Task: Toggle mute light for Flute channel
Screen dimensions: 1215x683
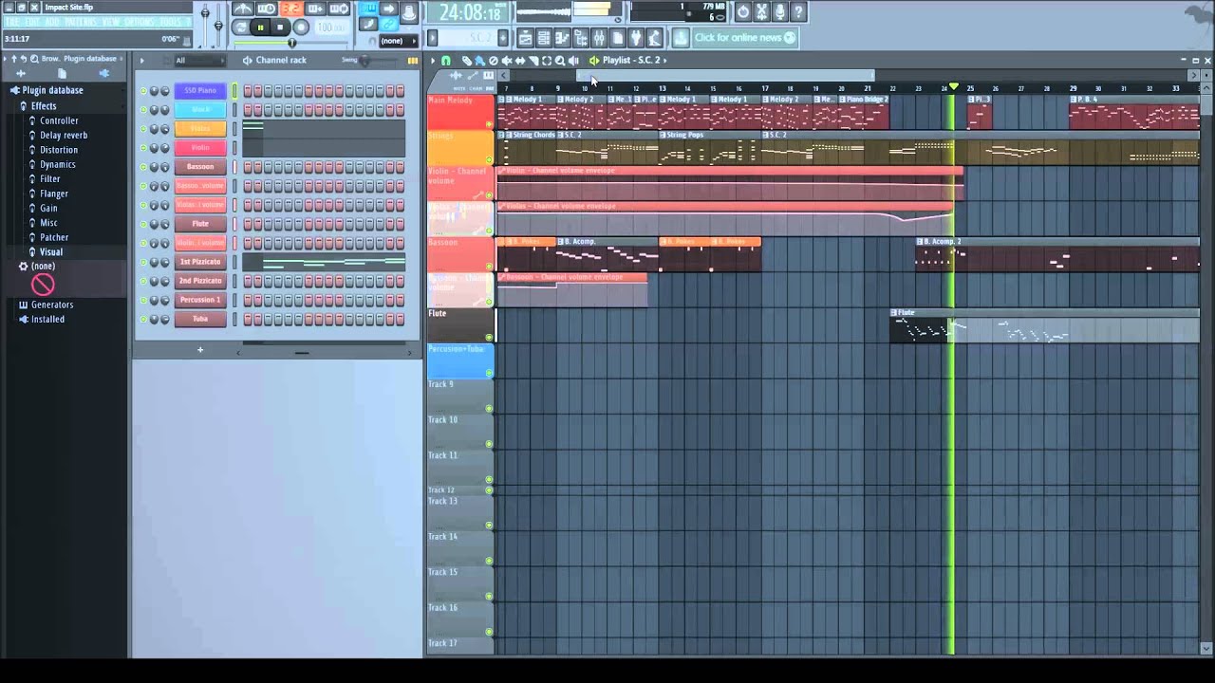Action: pos(143,224)
